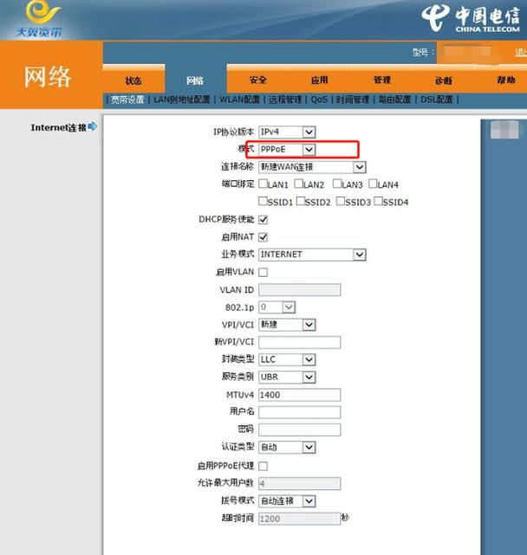Disable the DHCP服务使能 checkbox

point(263,219)
